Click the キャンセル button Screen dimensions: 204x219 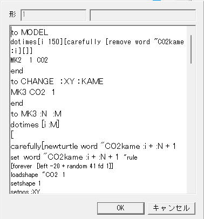172,208
